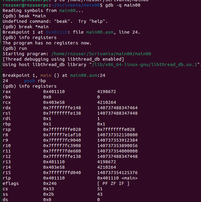Click the 'push rbp' instruction at line 24
The width and height of the screenshot is (201, 202).
point(35,81)
